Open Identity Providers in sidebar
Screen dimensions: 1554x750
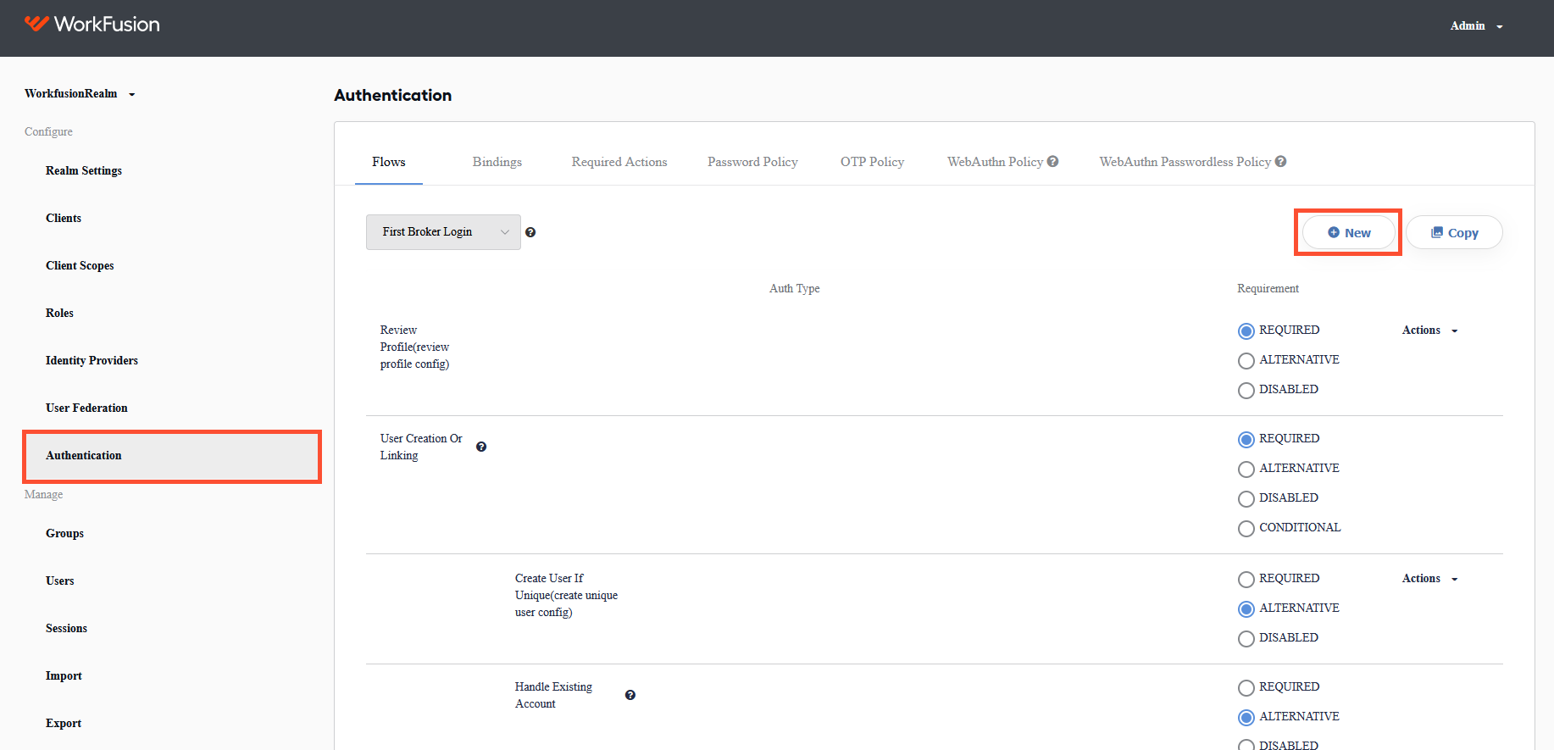coord(92,360)
